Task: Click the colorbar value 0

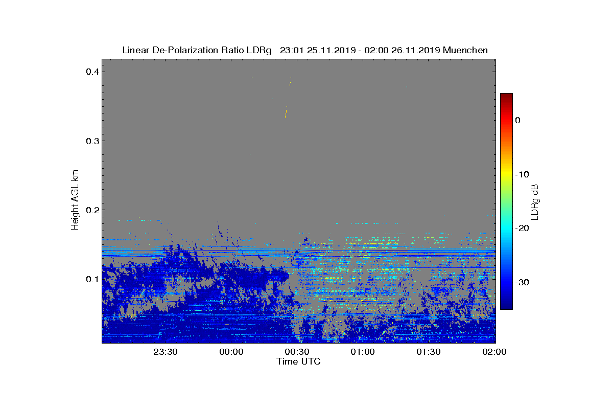Action: (x=518, y=120)
